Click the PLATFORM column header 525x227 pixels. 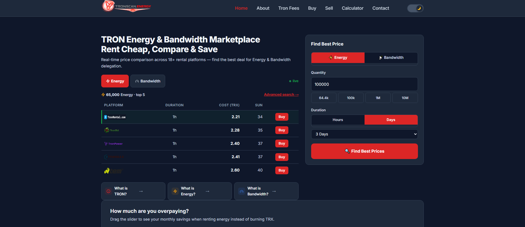pos(113,105)
